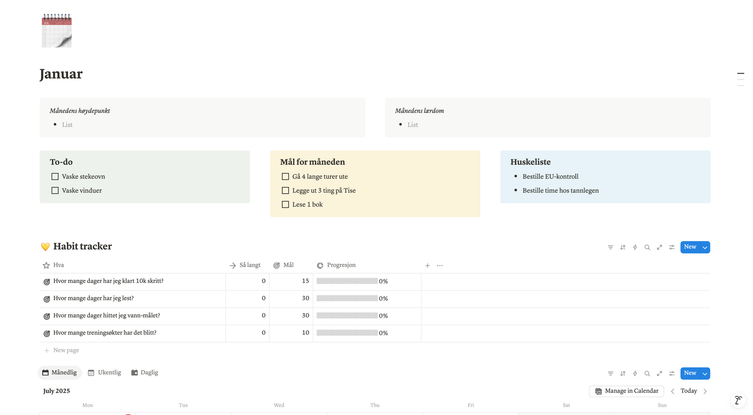Click Manage in Calendar button
This screenshot has width=753, height=415.
click(x=626, y=391)
